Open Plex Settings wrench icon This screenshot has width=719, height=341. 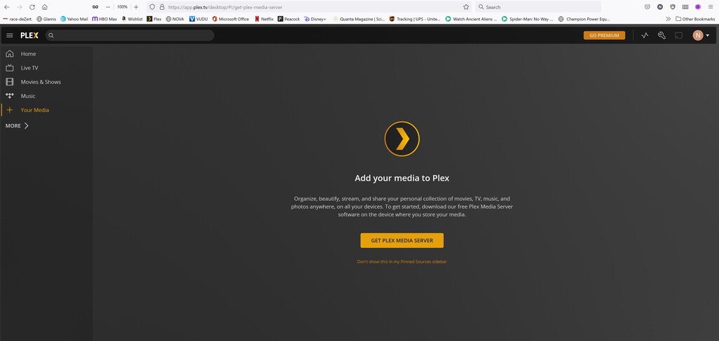pyautogui.click(x=662, y=35)
